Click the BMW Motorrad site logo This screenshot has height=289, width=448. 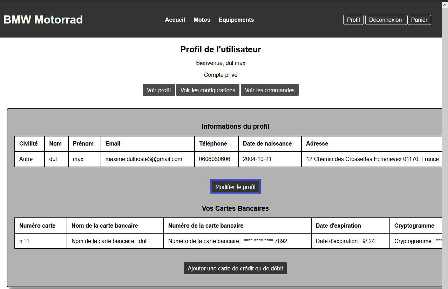[43, 20]
